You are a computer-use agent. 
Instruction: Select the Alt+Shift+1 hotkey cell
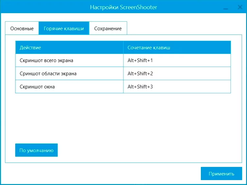click(177, 60)
